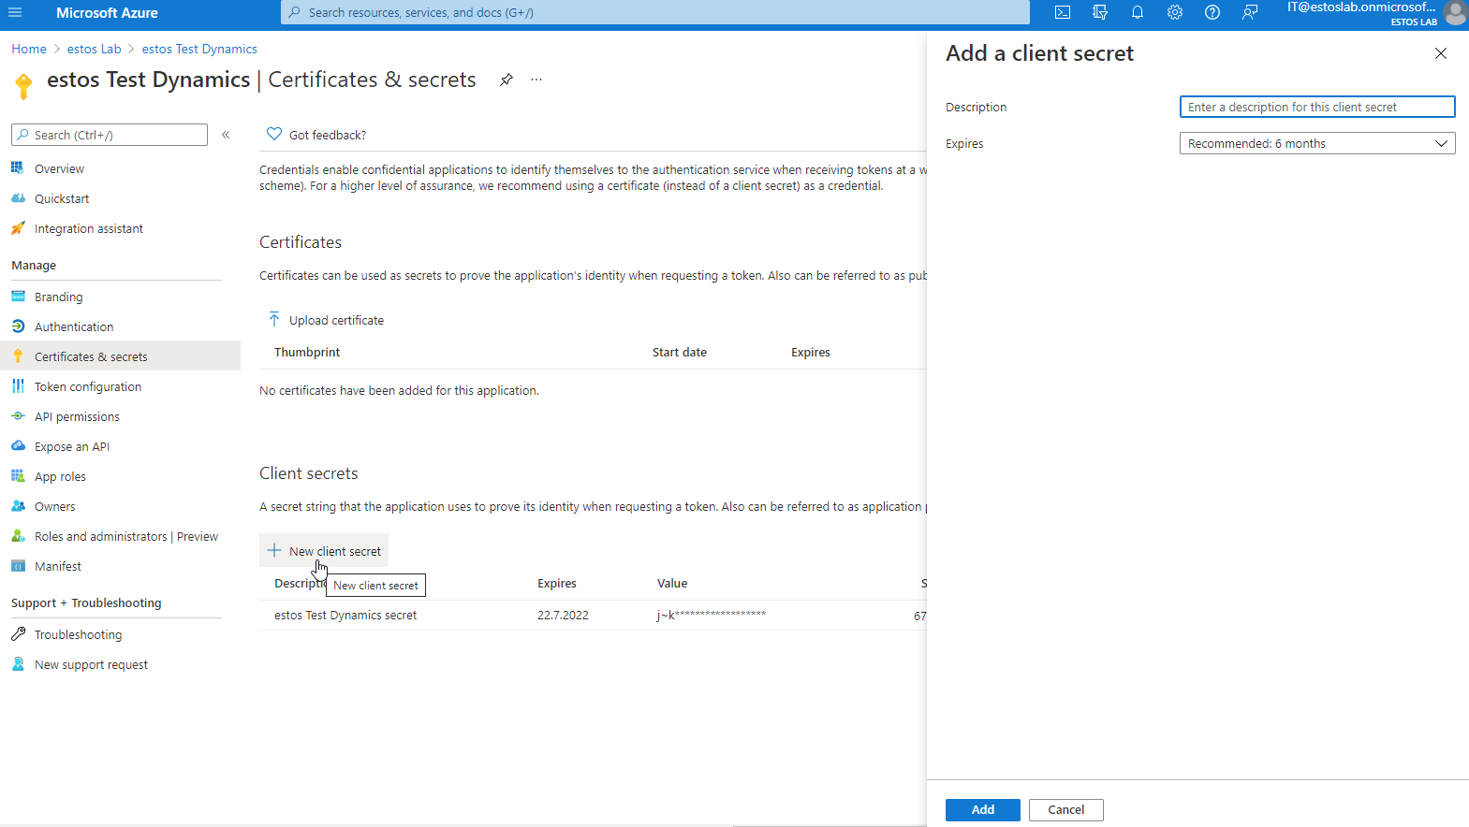This screenshot has height=827, width=1469.
Task: Open Cloud Shell from top bar
Action: [x=1063, y=13]
